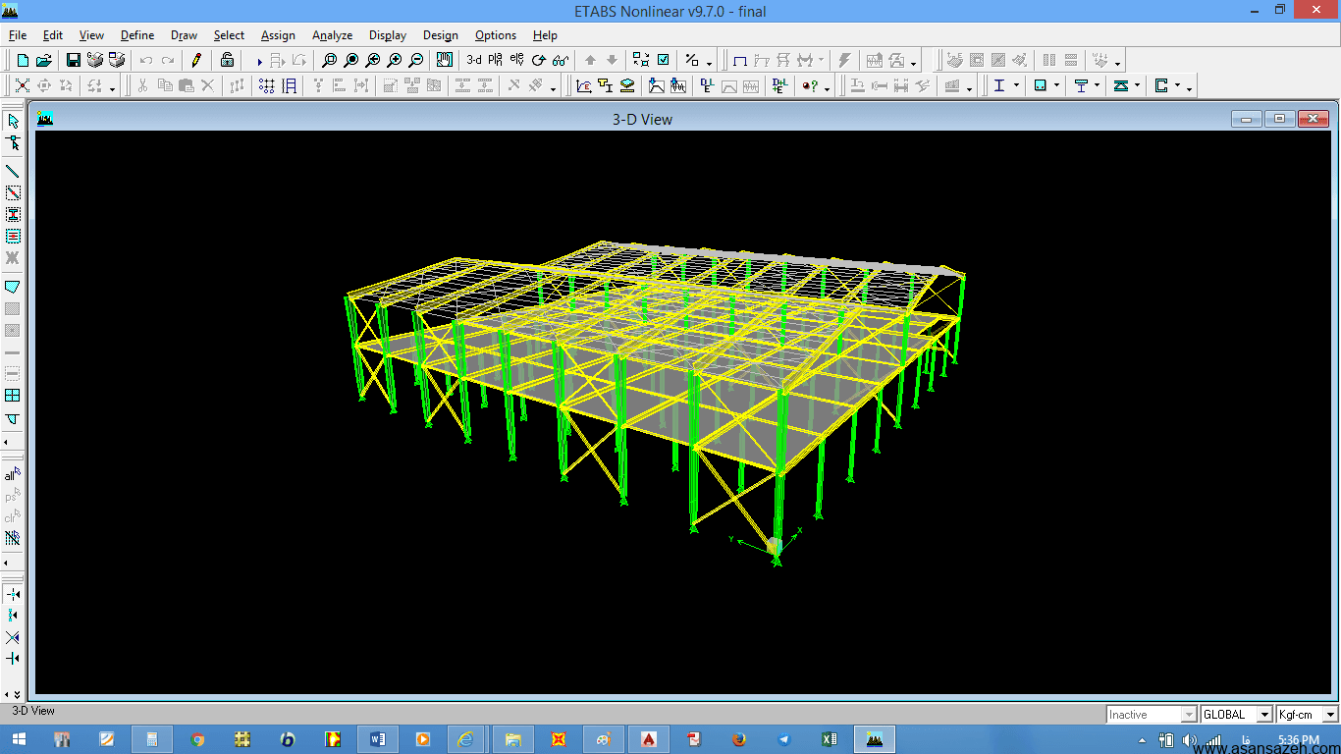Activate rubber band zoom magnifier
The width and height of the screenshot is (1341, 754).
[x=330, y=60]
